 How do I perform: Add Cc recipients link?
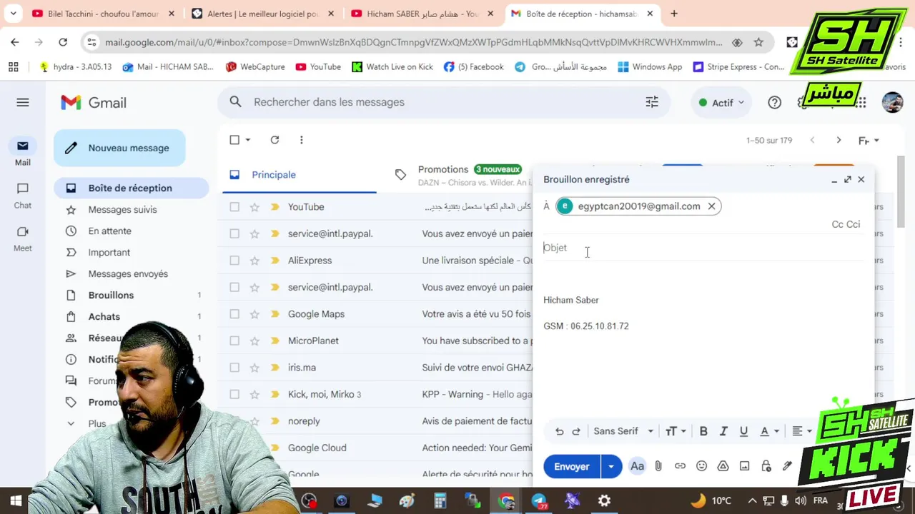pyautogui.click(x=838, y=224)
